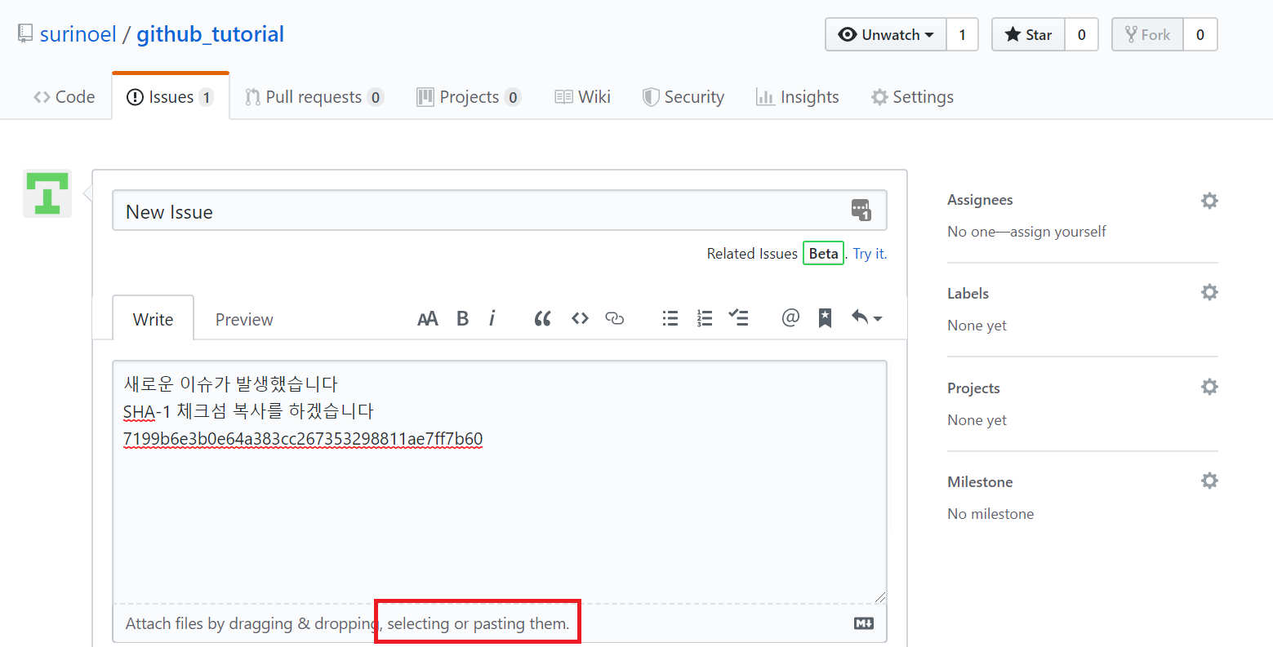Open the Security tab
1273x647 pixels.
click(683, 97)
